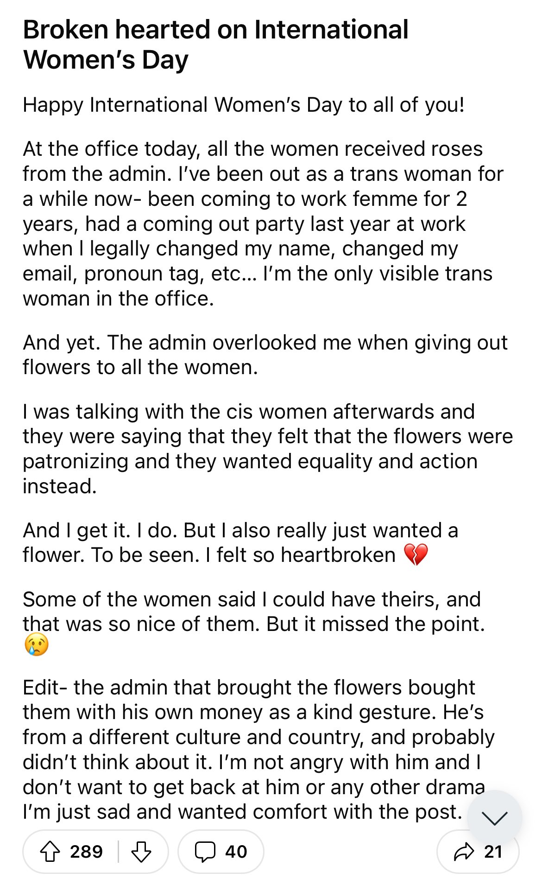The width and height of the screenshot is (542, 879).
Task: Click the final line 'I'm just sad and wanted comfort'
Action: 243,812
